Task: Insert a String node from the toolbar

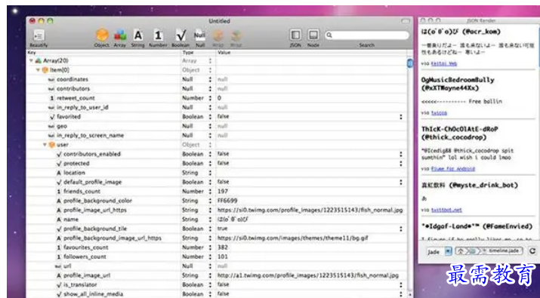Action: coord(137,35)
